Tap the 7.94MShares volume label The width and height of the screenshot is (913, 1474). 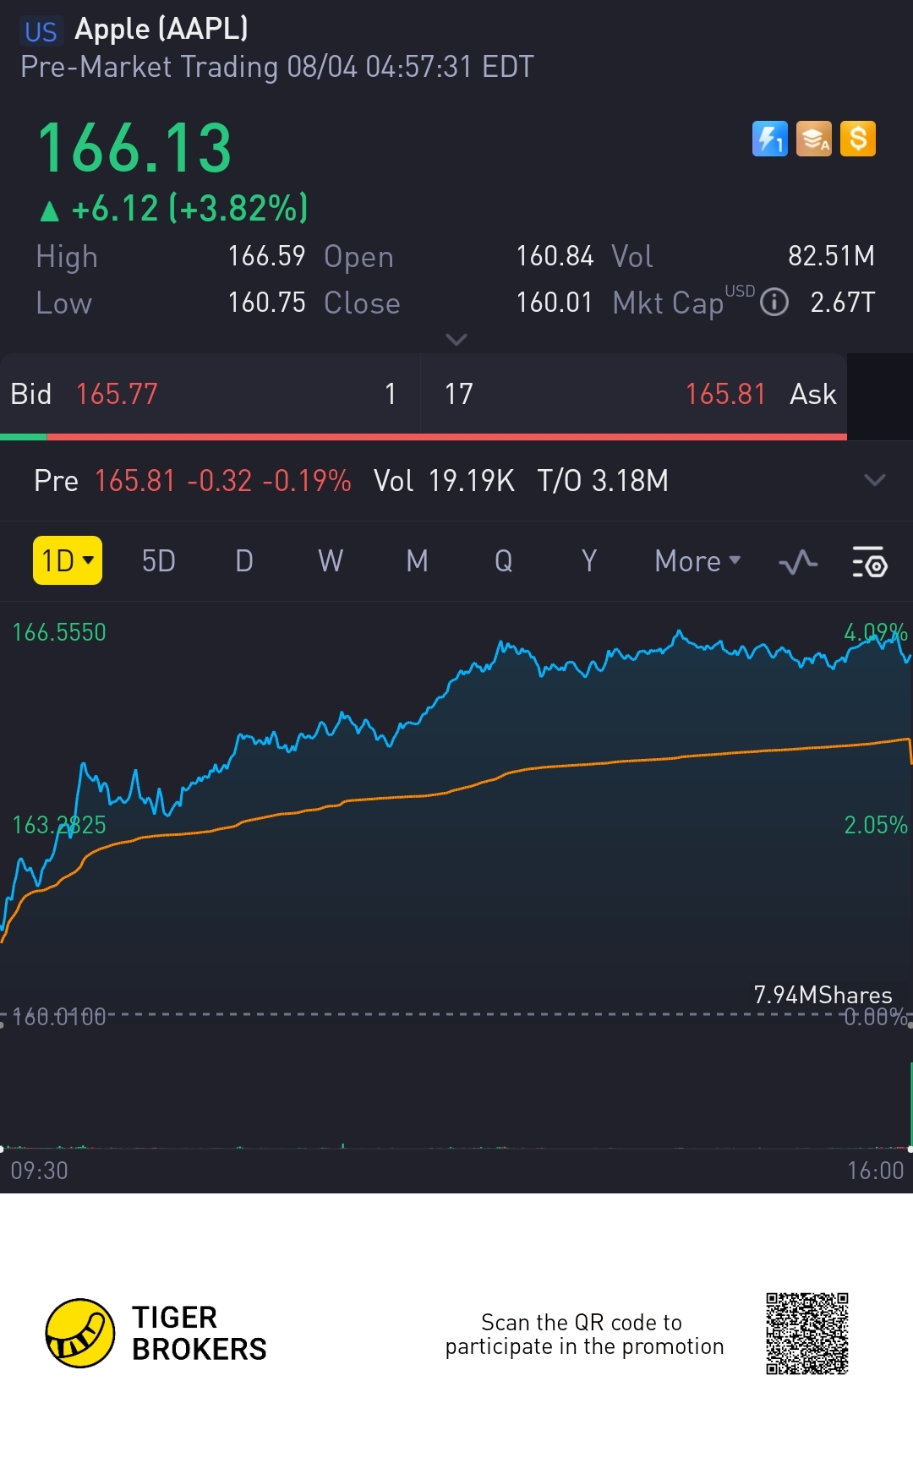tap(823, 995)
